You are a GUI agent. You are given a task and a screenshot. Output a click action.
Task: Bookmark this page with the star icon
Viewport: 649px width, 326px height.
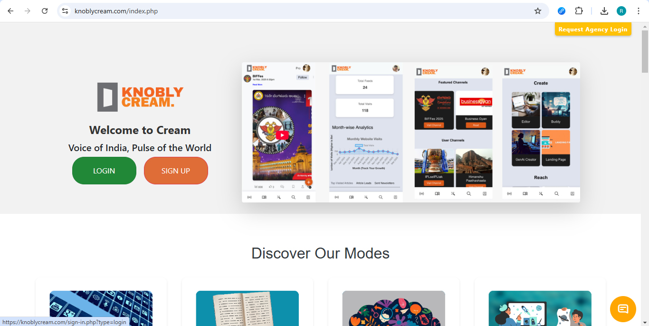pyautogui.click(x=538, y=11)
